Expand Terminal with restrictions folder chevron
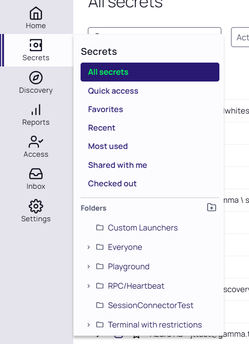 [89, 325]
